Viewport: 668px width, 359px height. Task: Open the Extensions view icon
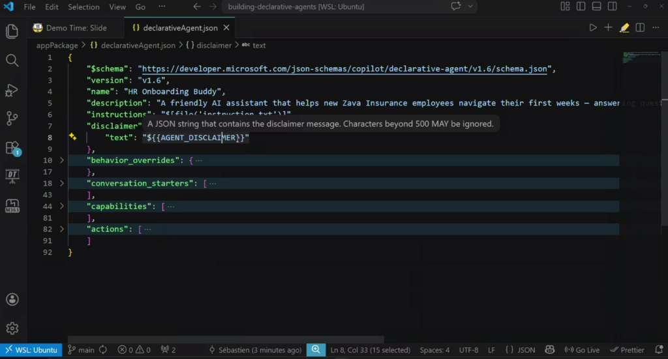click(x=12, y=148)
